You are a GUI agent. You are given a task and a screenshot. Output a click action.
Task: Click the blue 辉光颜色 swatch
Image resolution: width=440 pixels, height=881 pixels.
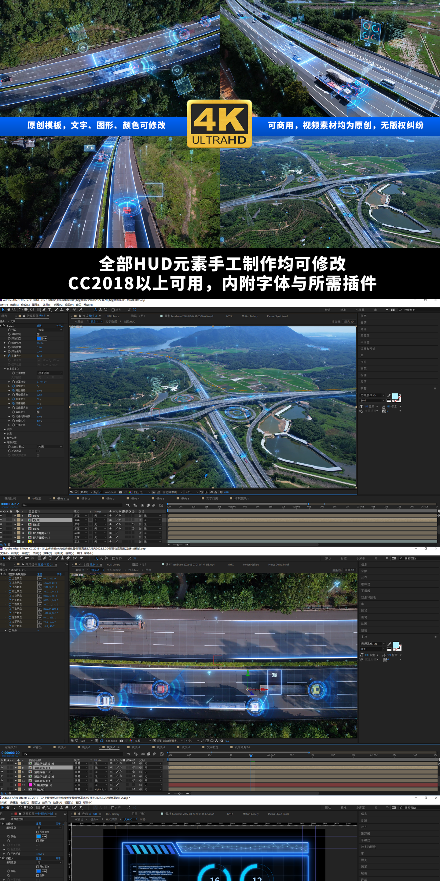39,339
